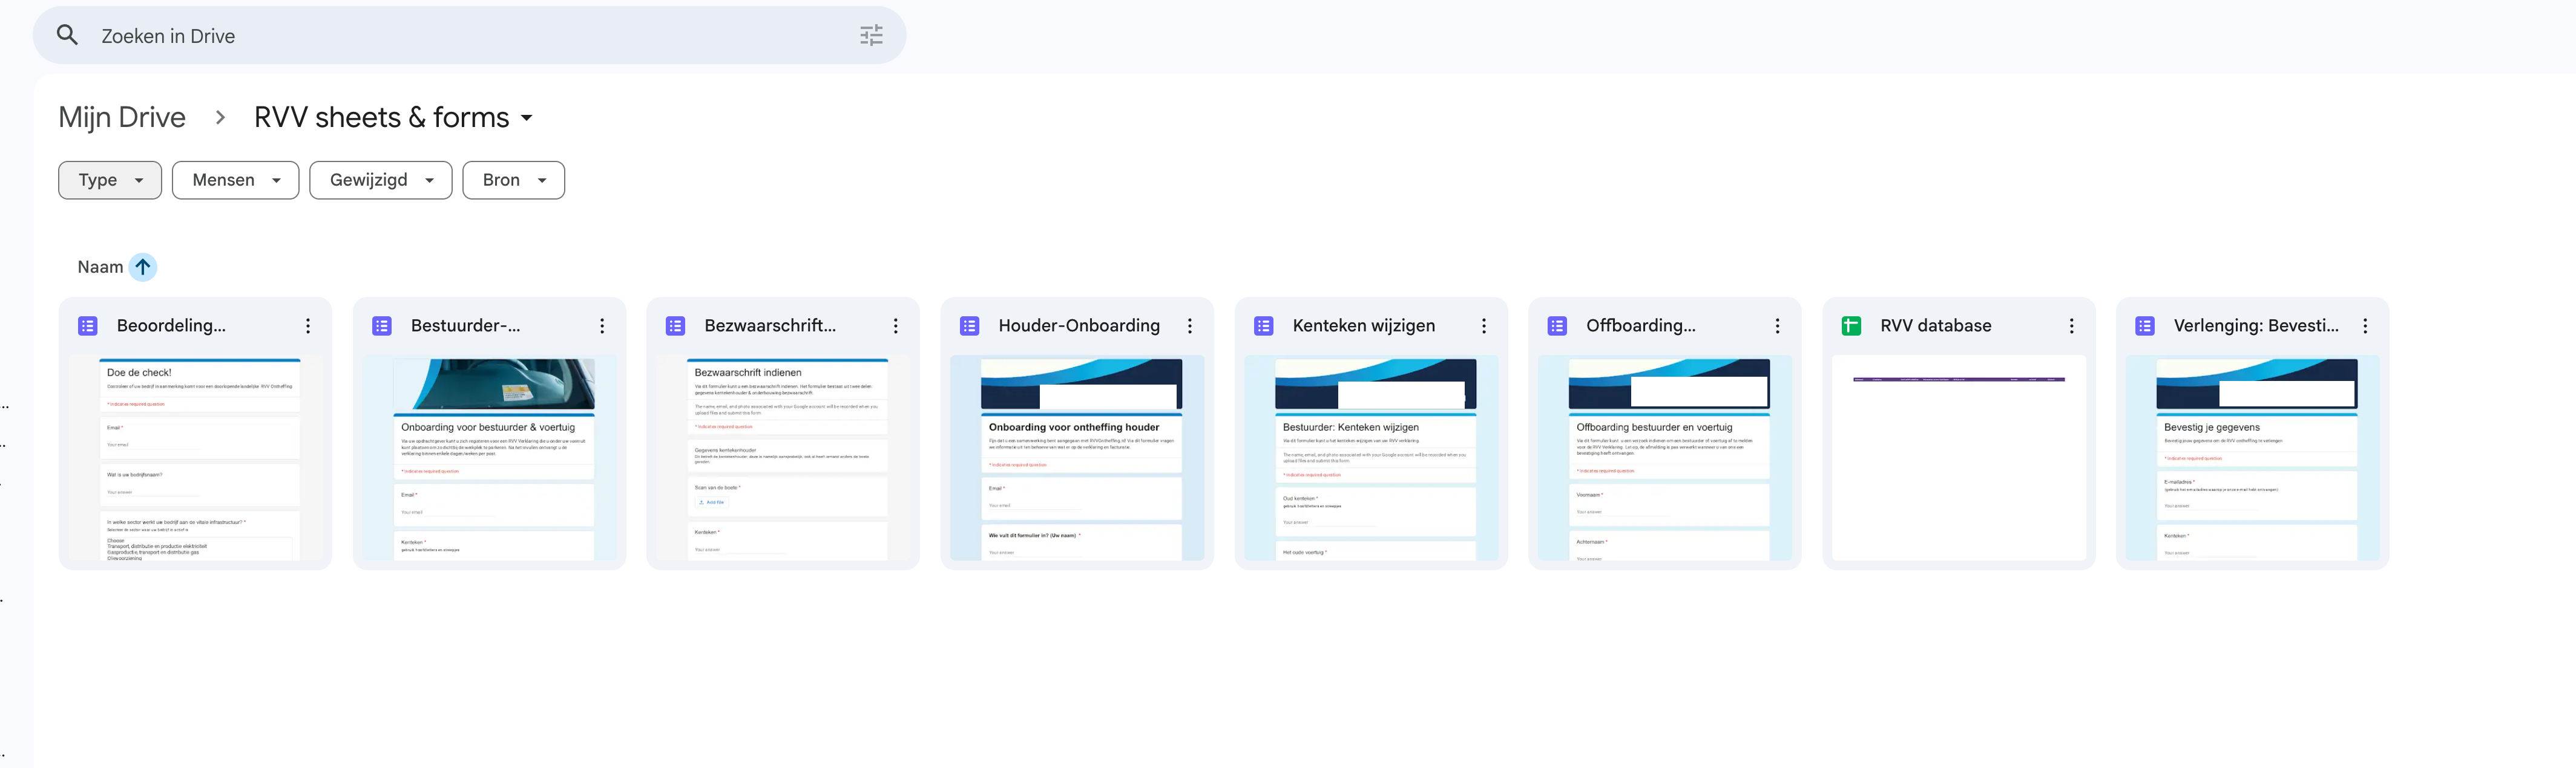The image size is (2576, 768).
Task: Open more actions for RVV database
Action: (x=2072, y=327)
